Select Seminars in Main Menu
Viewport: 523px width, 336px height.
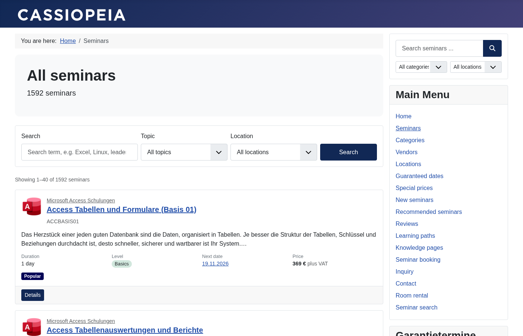coord(408,128)
